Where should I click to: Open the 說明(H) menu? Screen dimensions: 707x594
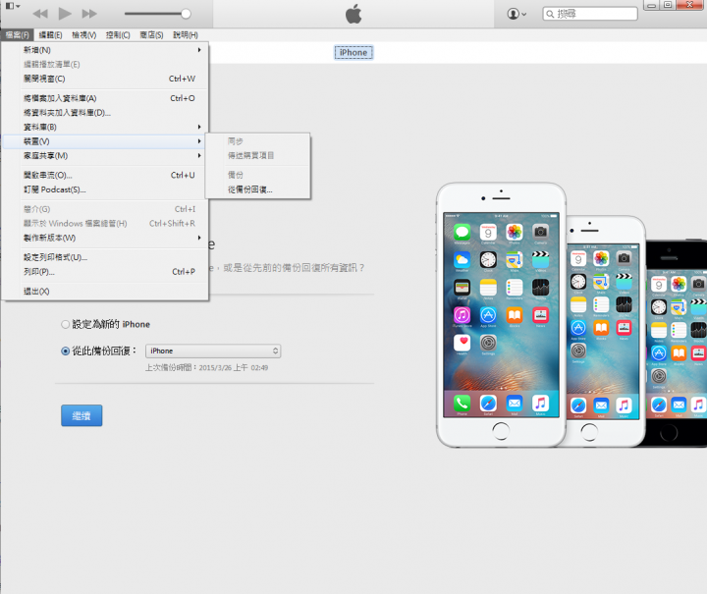click(186, 34)
